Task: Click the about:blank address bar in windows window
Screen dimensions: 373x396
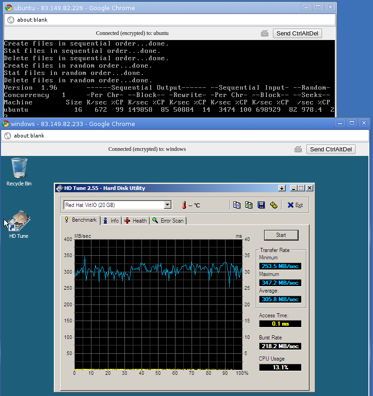Action: [185, 136]
